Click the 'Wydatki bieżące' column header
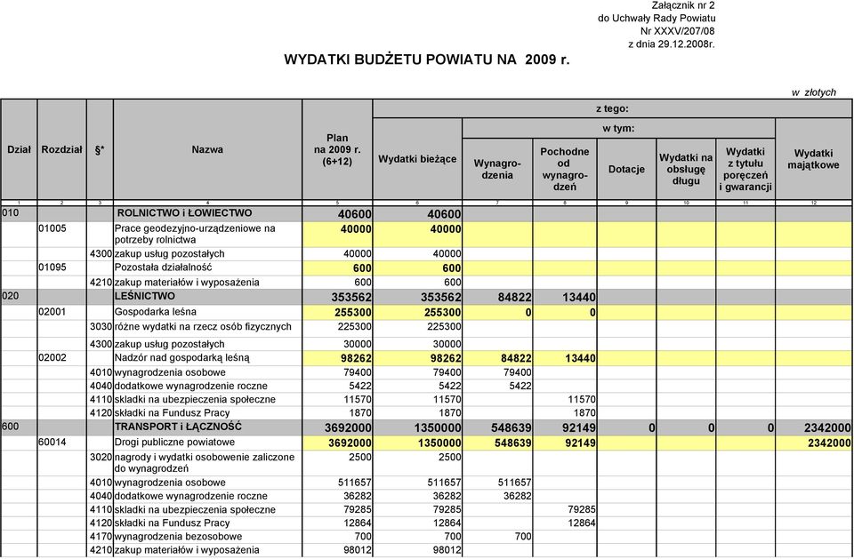Screen dimensions: 854x559 click(417, 159)
